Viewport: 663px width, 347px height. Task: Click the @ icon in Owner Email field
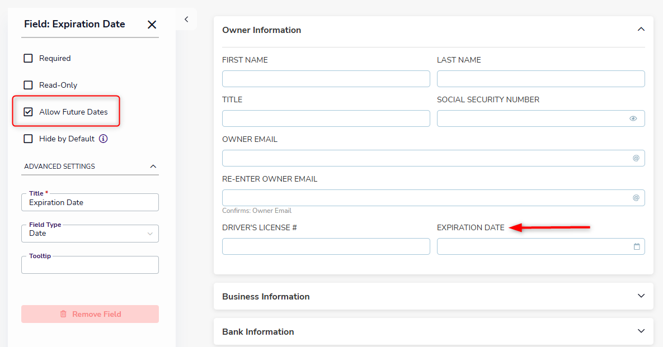click(636, 158)
